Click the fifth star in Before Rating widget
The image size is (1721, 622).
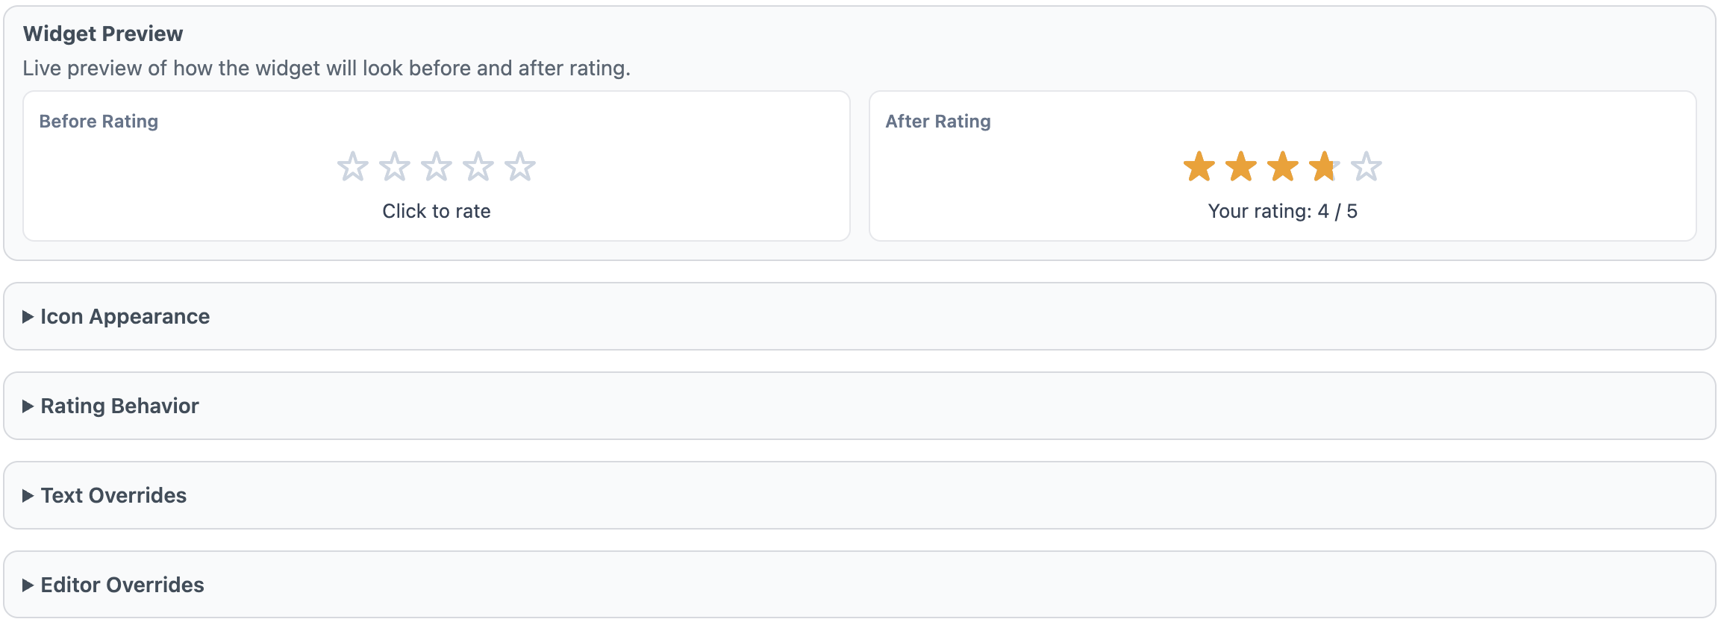(x=520, y=167)
